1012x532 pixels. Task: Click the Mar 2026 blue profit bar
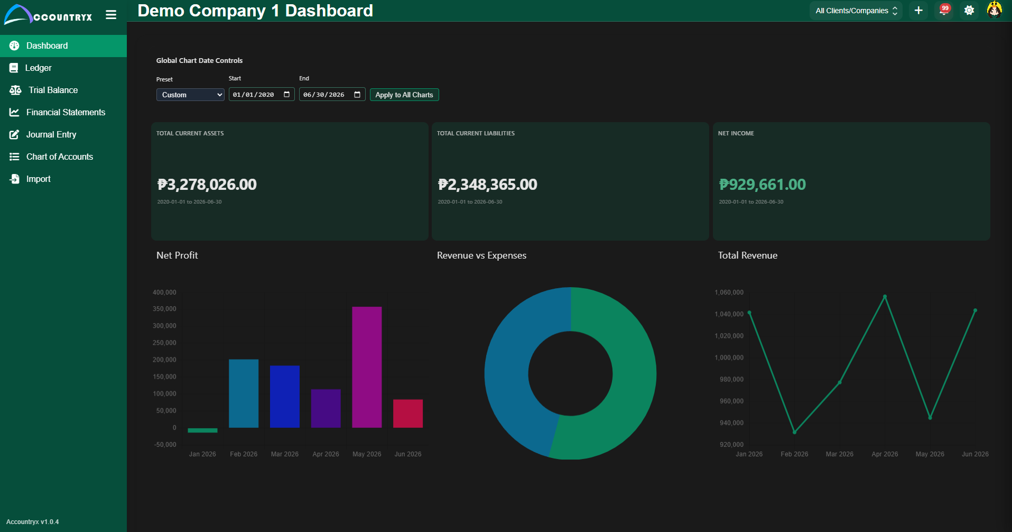click(285, 397)
